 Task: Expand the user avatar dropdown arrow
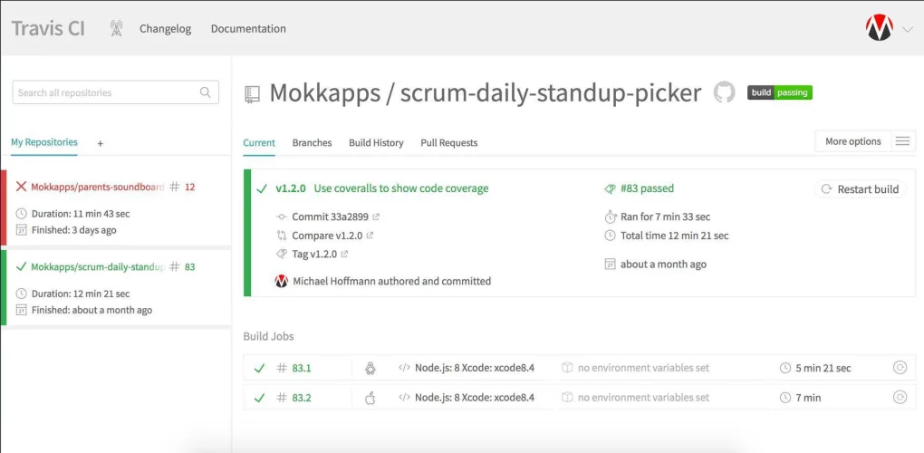click(907, 29)
